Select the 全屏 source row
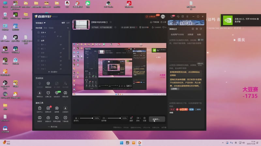Viewport: 261px width, 146px height. point(53,41)
